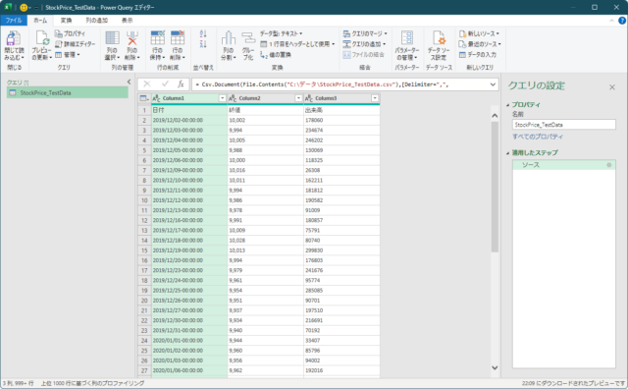Click the すべてのプロパティ link
This screenshot has width=628, height=389.
pyautogui.click(x=538, y=137)
